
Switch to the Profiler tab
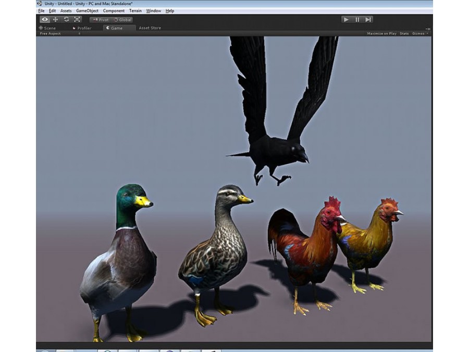(82, 28)
